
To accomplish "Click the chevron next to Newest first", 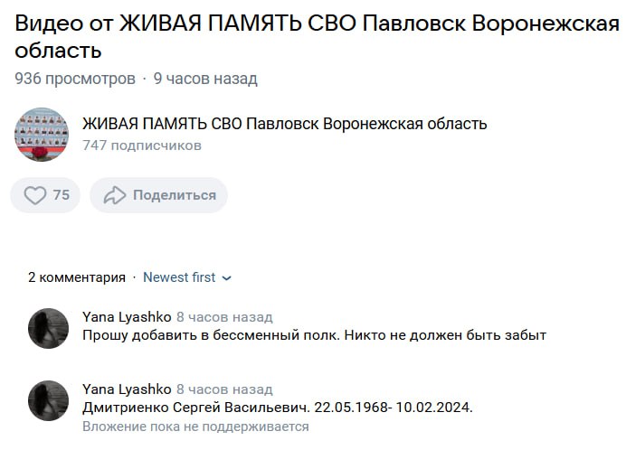I will coord(227,278).
